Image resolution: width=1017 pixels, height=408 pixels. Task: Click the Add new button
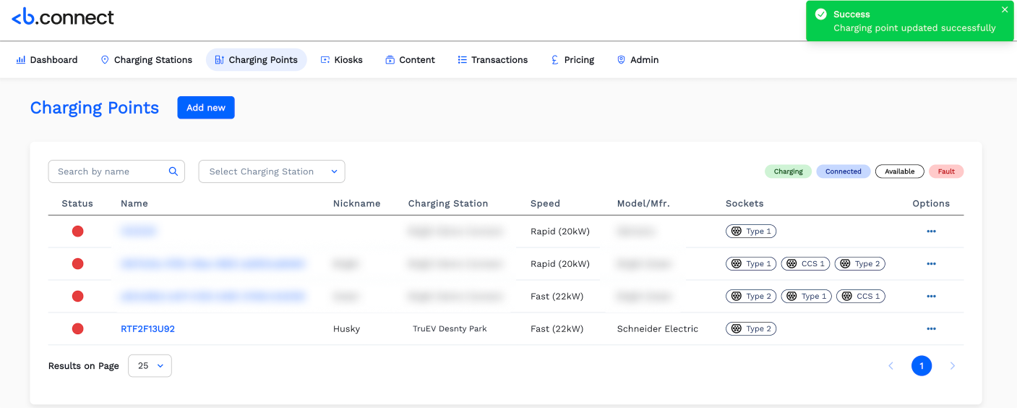pos(206,108)
